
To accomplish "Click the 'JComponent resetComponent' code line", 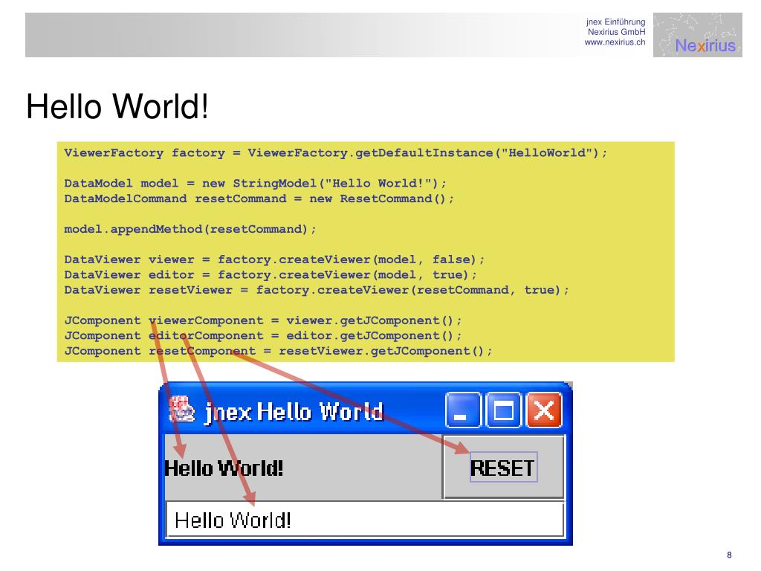I will 278,351.
